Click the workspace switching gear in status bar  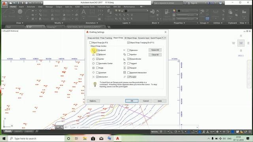217,132
